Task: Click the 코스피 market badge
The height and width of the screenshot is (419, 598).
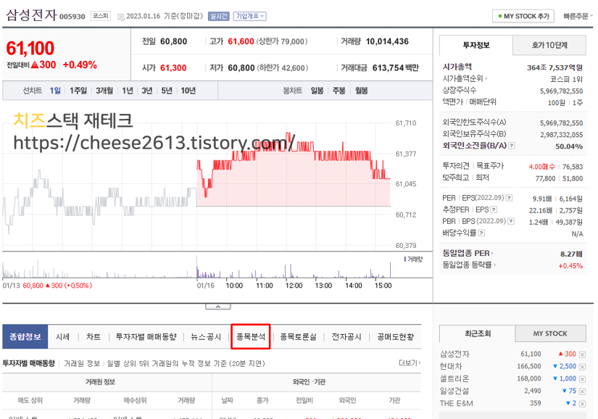Action: (x=101, y=16)
